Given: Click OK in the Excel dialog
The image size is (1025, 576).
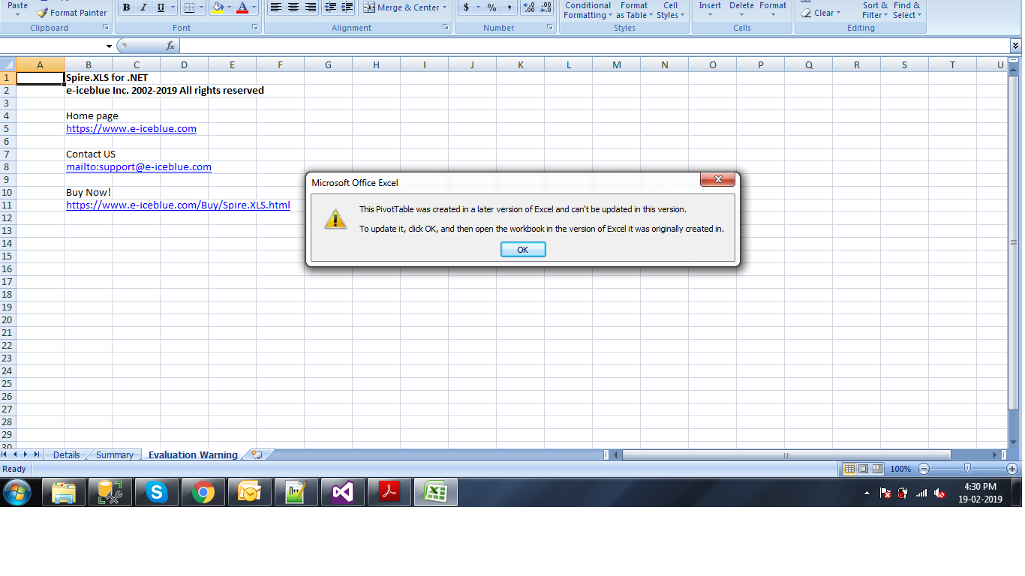Looking at the screenshot, I should [x=523, y=250].
